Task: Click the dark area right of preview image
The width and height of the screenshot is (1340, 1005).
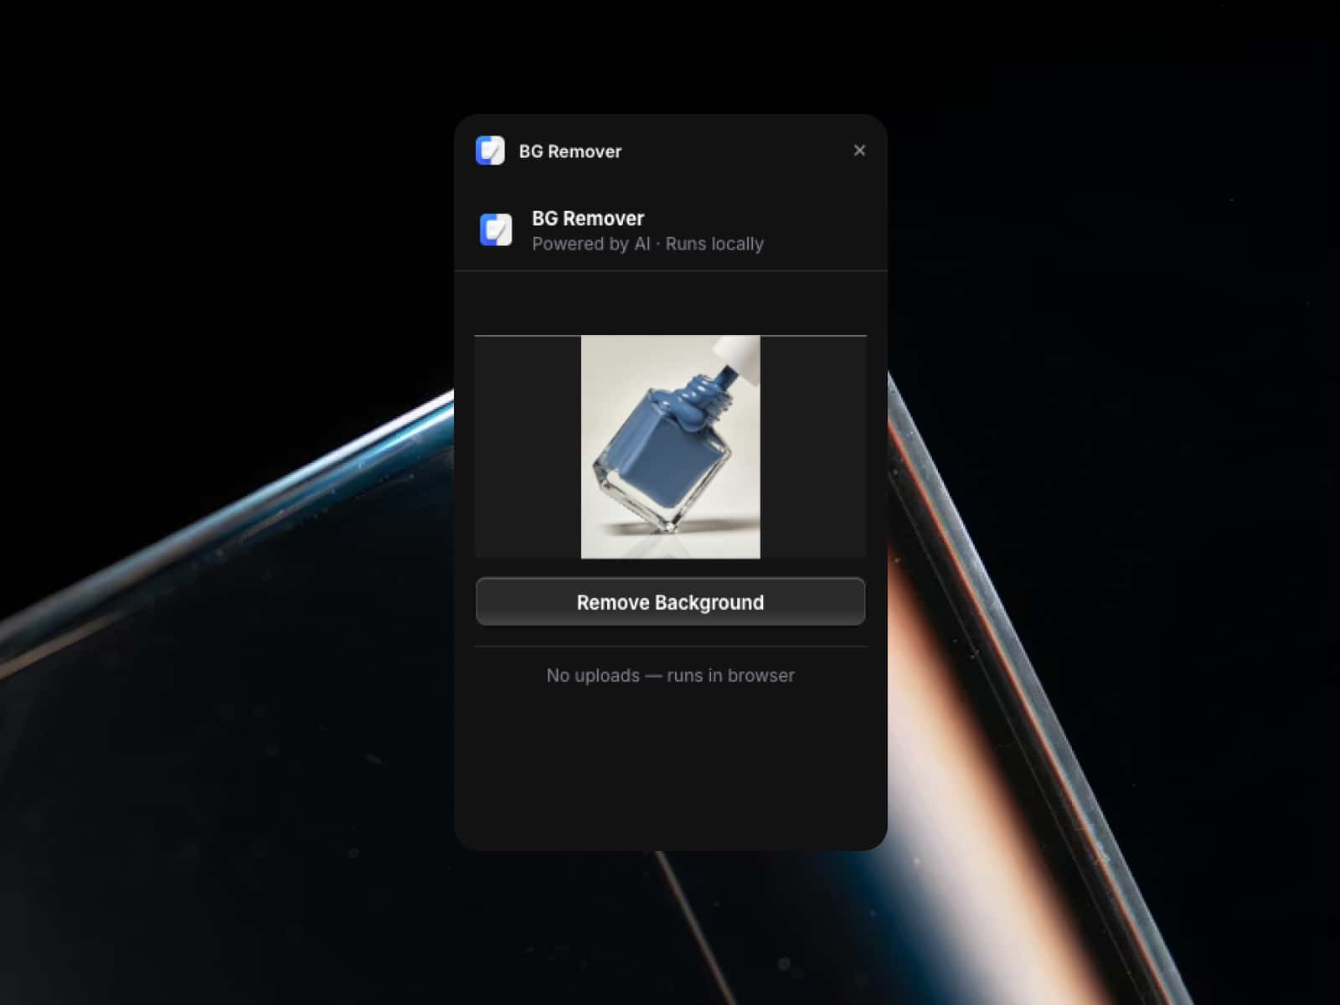Action: [813, 447]
